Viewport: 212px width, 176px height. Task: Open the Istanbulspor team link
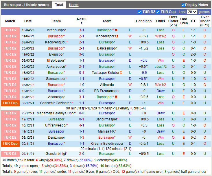[56, 30]
